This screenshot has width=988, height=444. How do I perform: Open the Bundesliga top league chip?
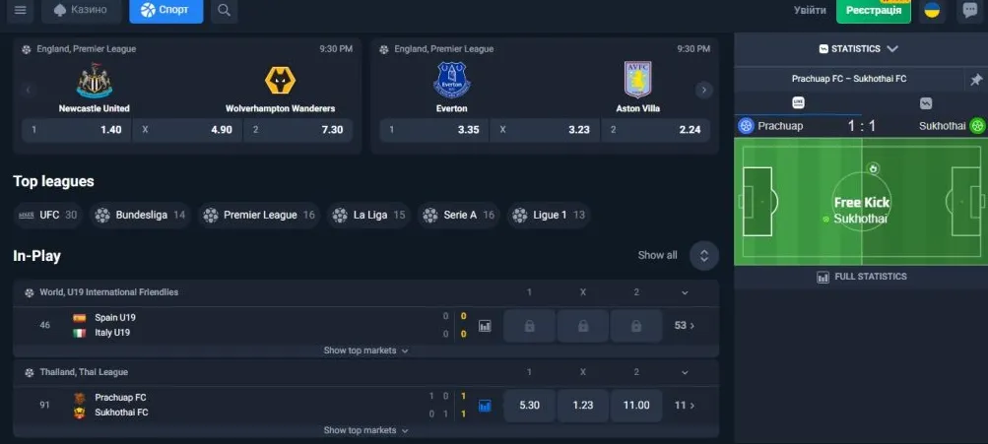click(140, 216)
